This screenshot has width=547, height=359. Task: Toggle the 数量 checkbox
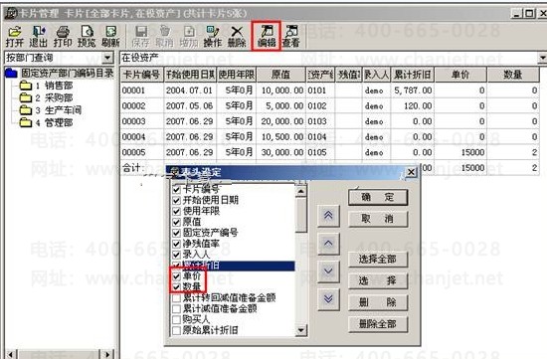(x=176, y=286)
